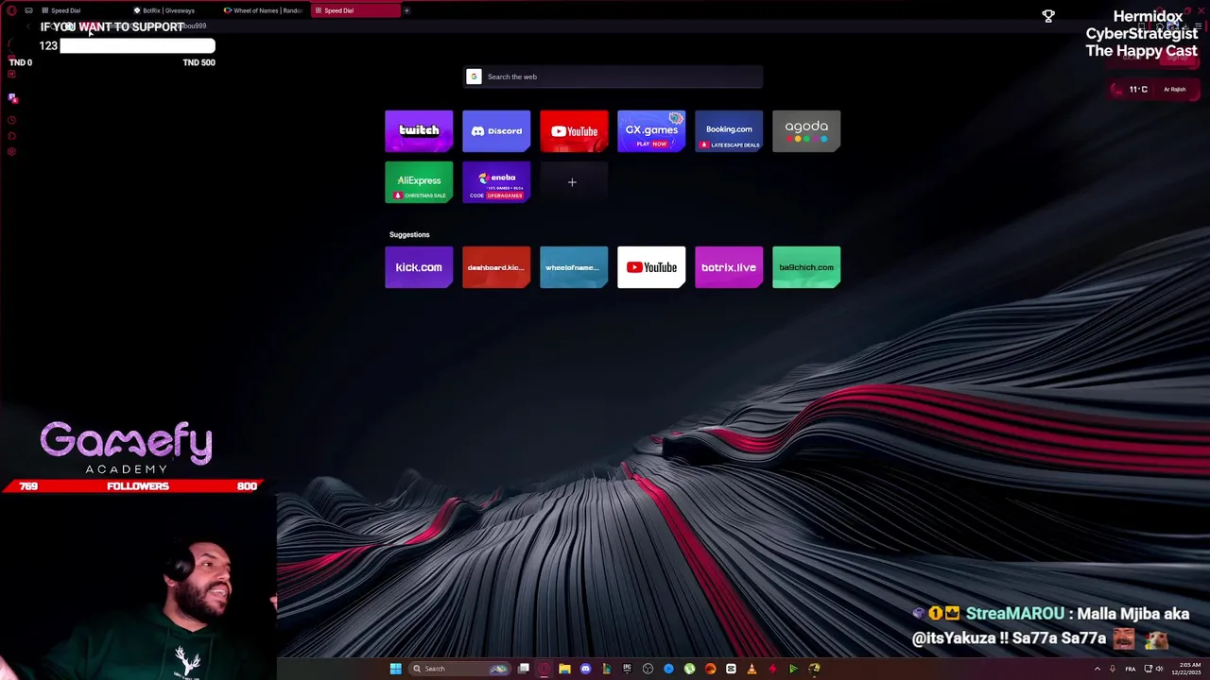Open History from the Opera sidebar
The width and height of the screenshot is (1210, 680).
(11, 120)
